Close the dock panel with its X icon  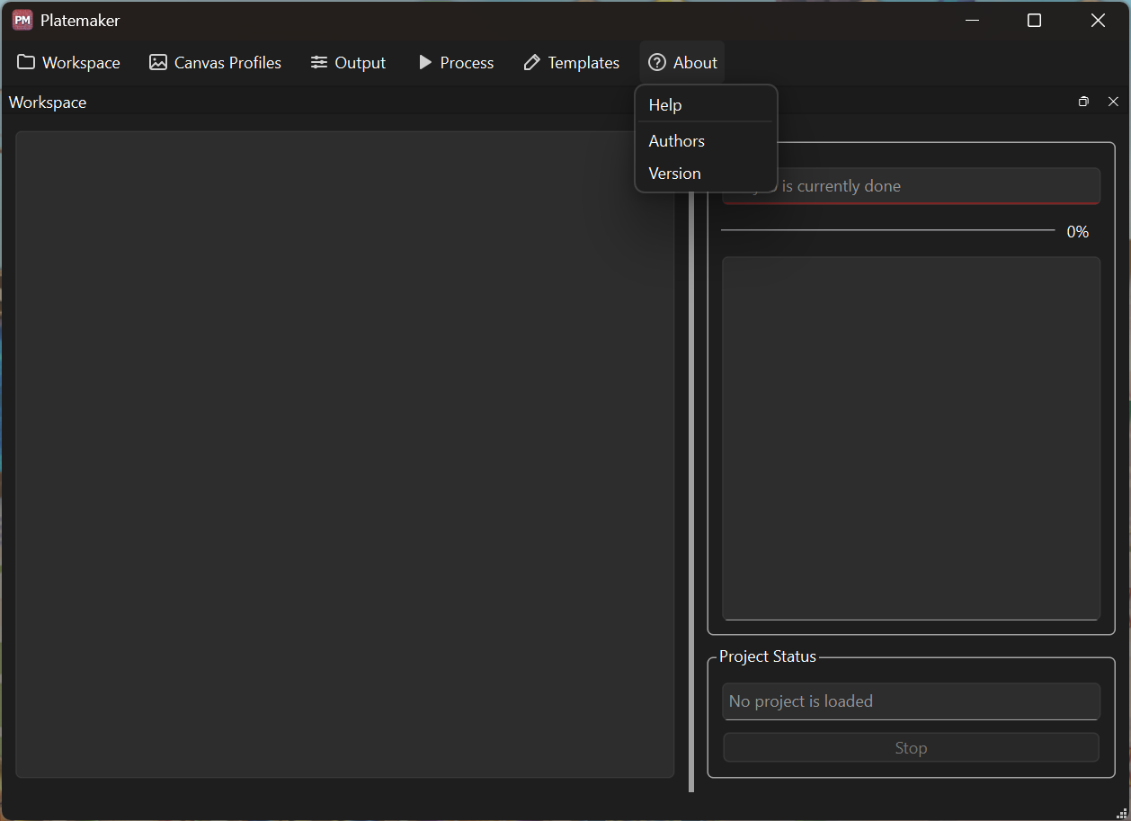(x=1113, y=102)
